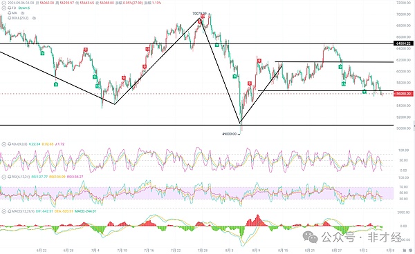Click the 70079.99 high price annotation
The image size is (415, 254).
coord(200,13)
